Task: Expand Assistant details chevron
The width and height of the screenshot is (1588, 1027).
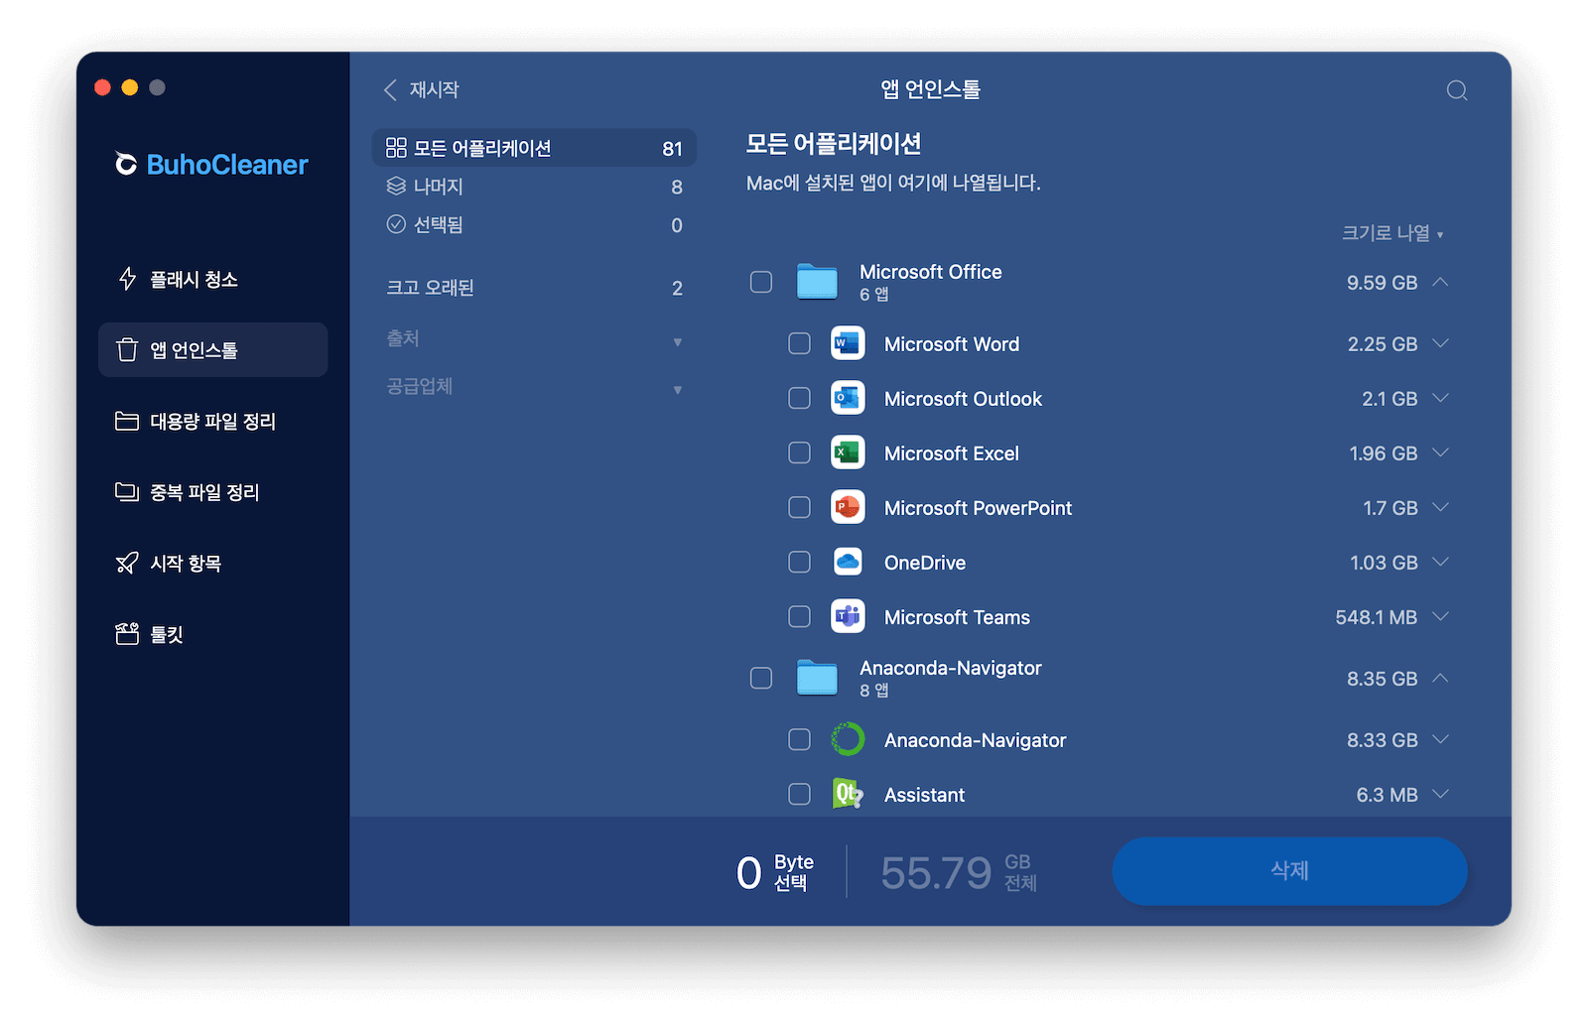Action: click(1441, 794)
